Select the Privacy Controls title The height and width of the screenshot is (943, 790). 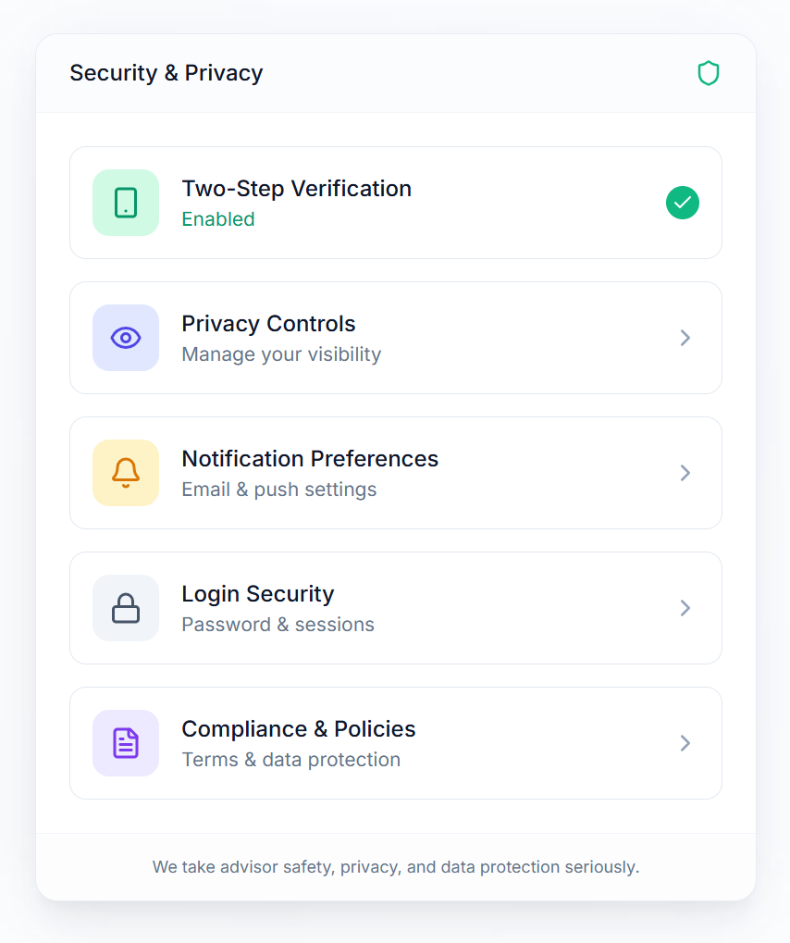pos(268,324)
